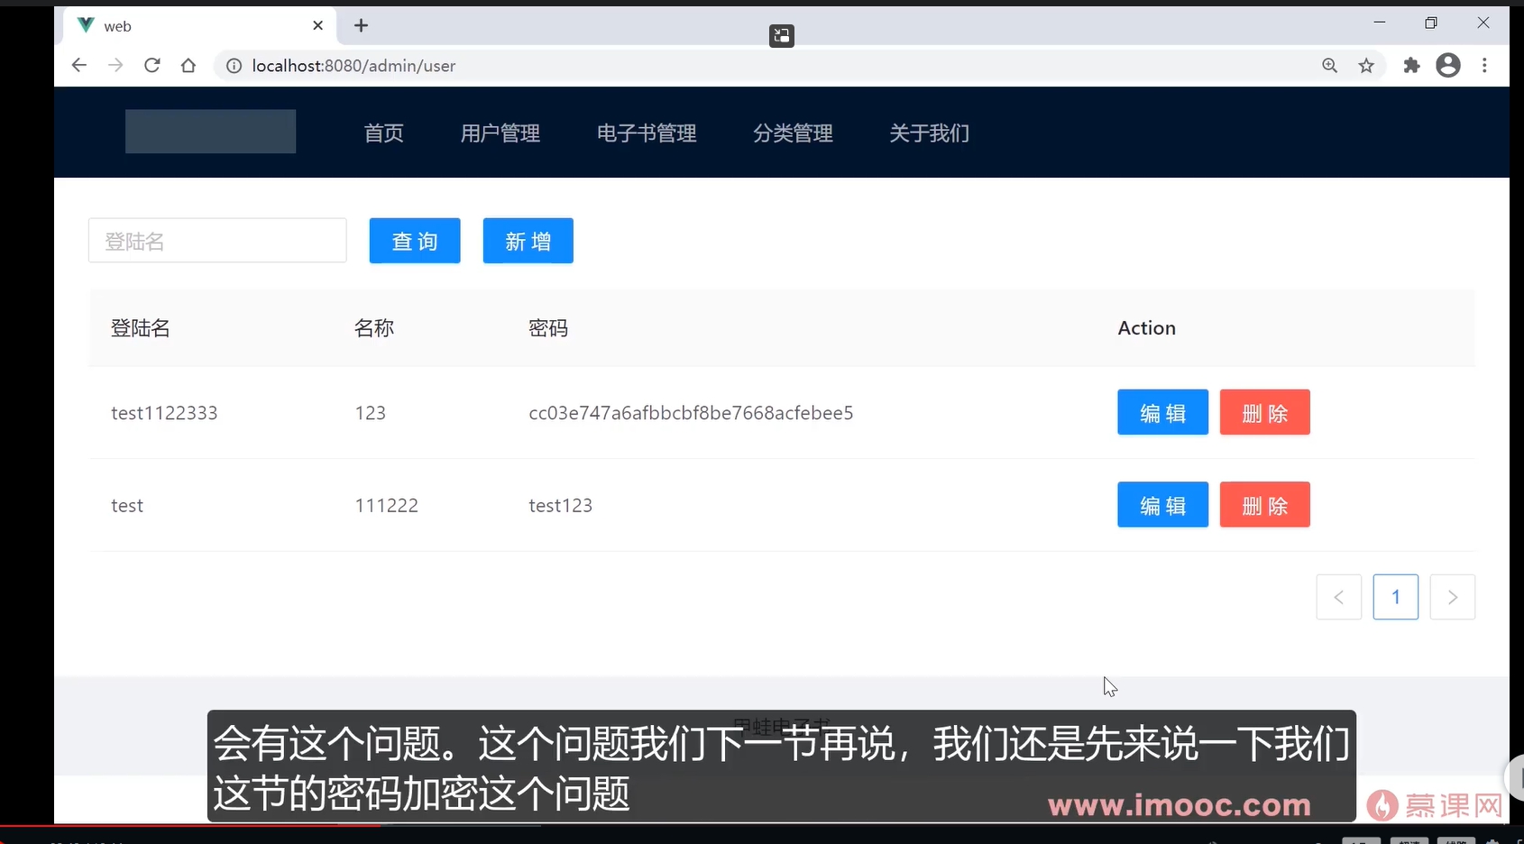1524x844 pixels.
Task: Click the 登陆名 search input field
Action: pos(216,240)
